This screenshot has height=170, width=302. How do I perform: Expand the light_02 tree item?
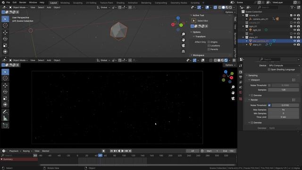(247, 30)
